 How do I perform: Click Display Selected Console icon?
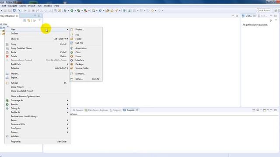pos(258,110)
